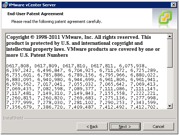Select patent number 7,065,642
Image resolution: width=179 pixels, height=135 pixels.
tap(112, 84)
